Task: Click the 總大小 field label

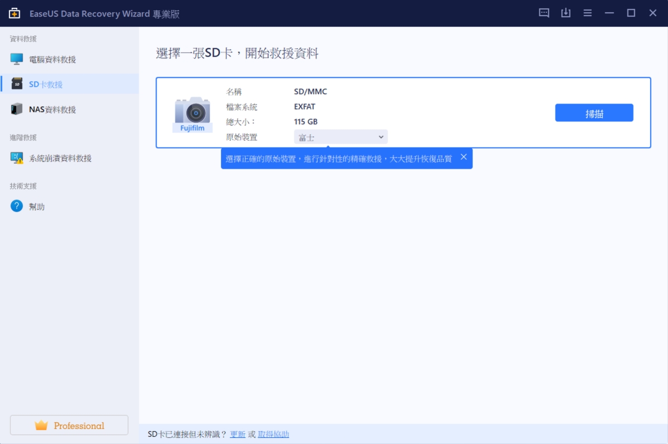Action: [x=240, y=122]
